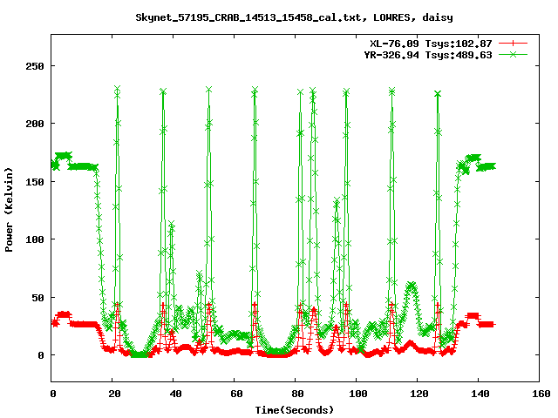The width and height of the screenshot is (558, 418).
Task: Click the x-axis tick label 100
Action: (x=358, y=394)
